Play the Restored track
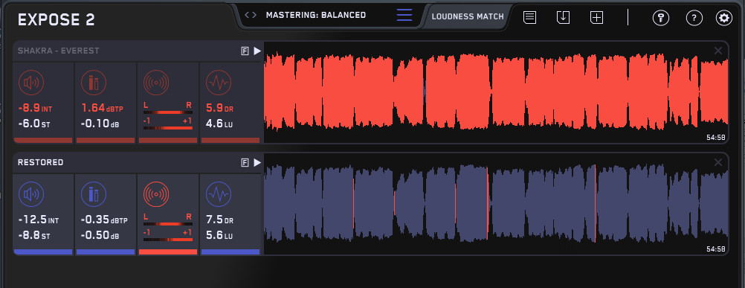Image resolution: width=745 pixels, height=288 pixels. tap(257, 162)
